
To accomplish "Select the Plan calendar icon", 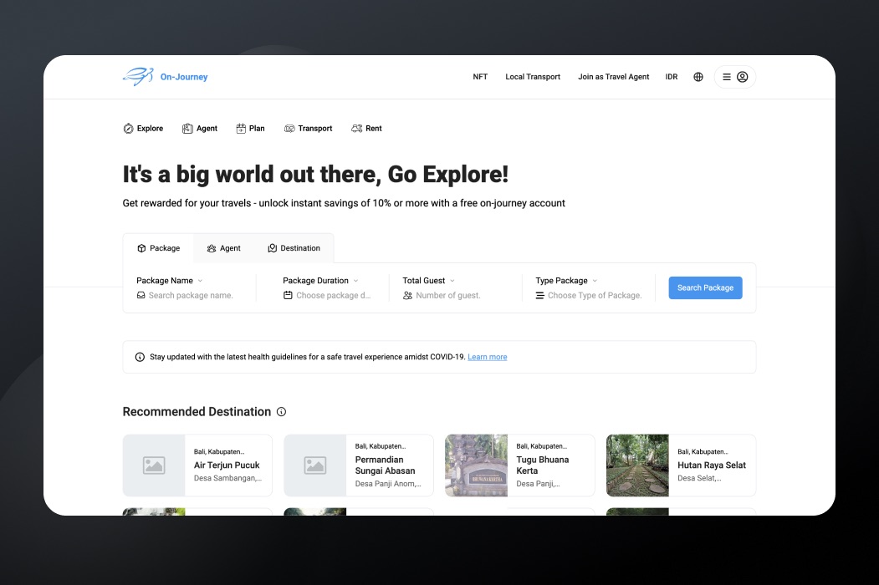I will coord(241,129).
